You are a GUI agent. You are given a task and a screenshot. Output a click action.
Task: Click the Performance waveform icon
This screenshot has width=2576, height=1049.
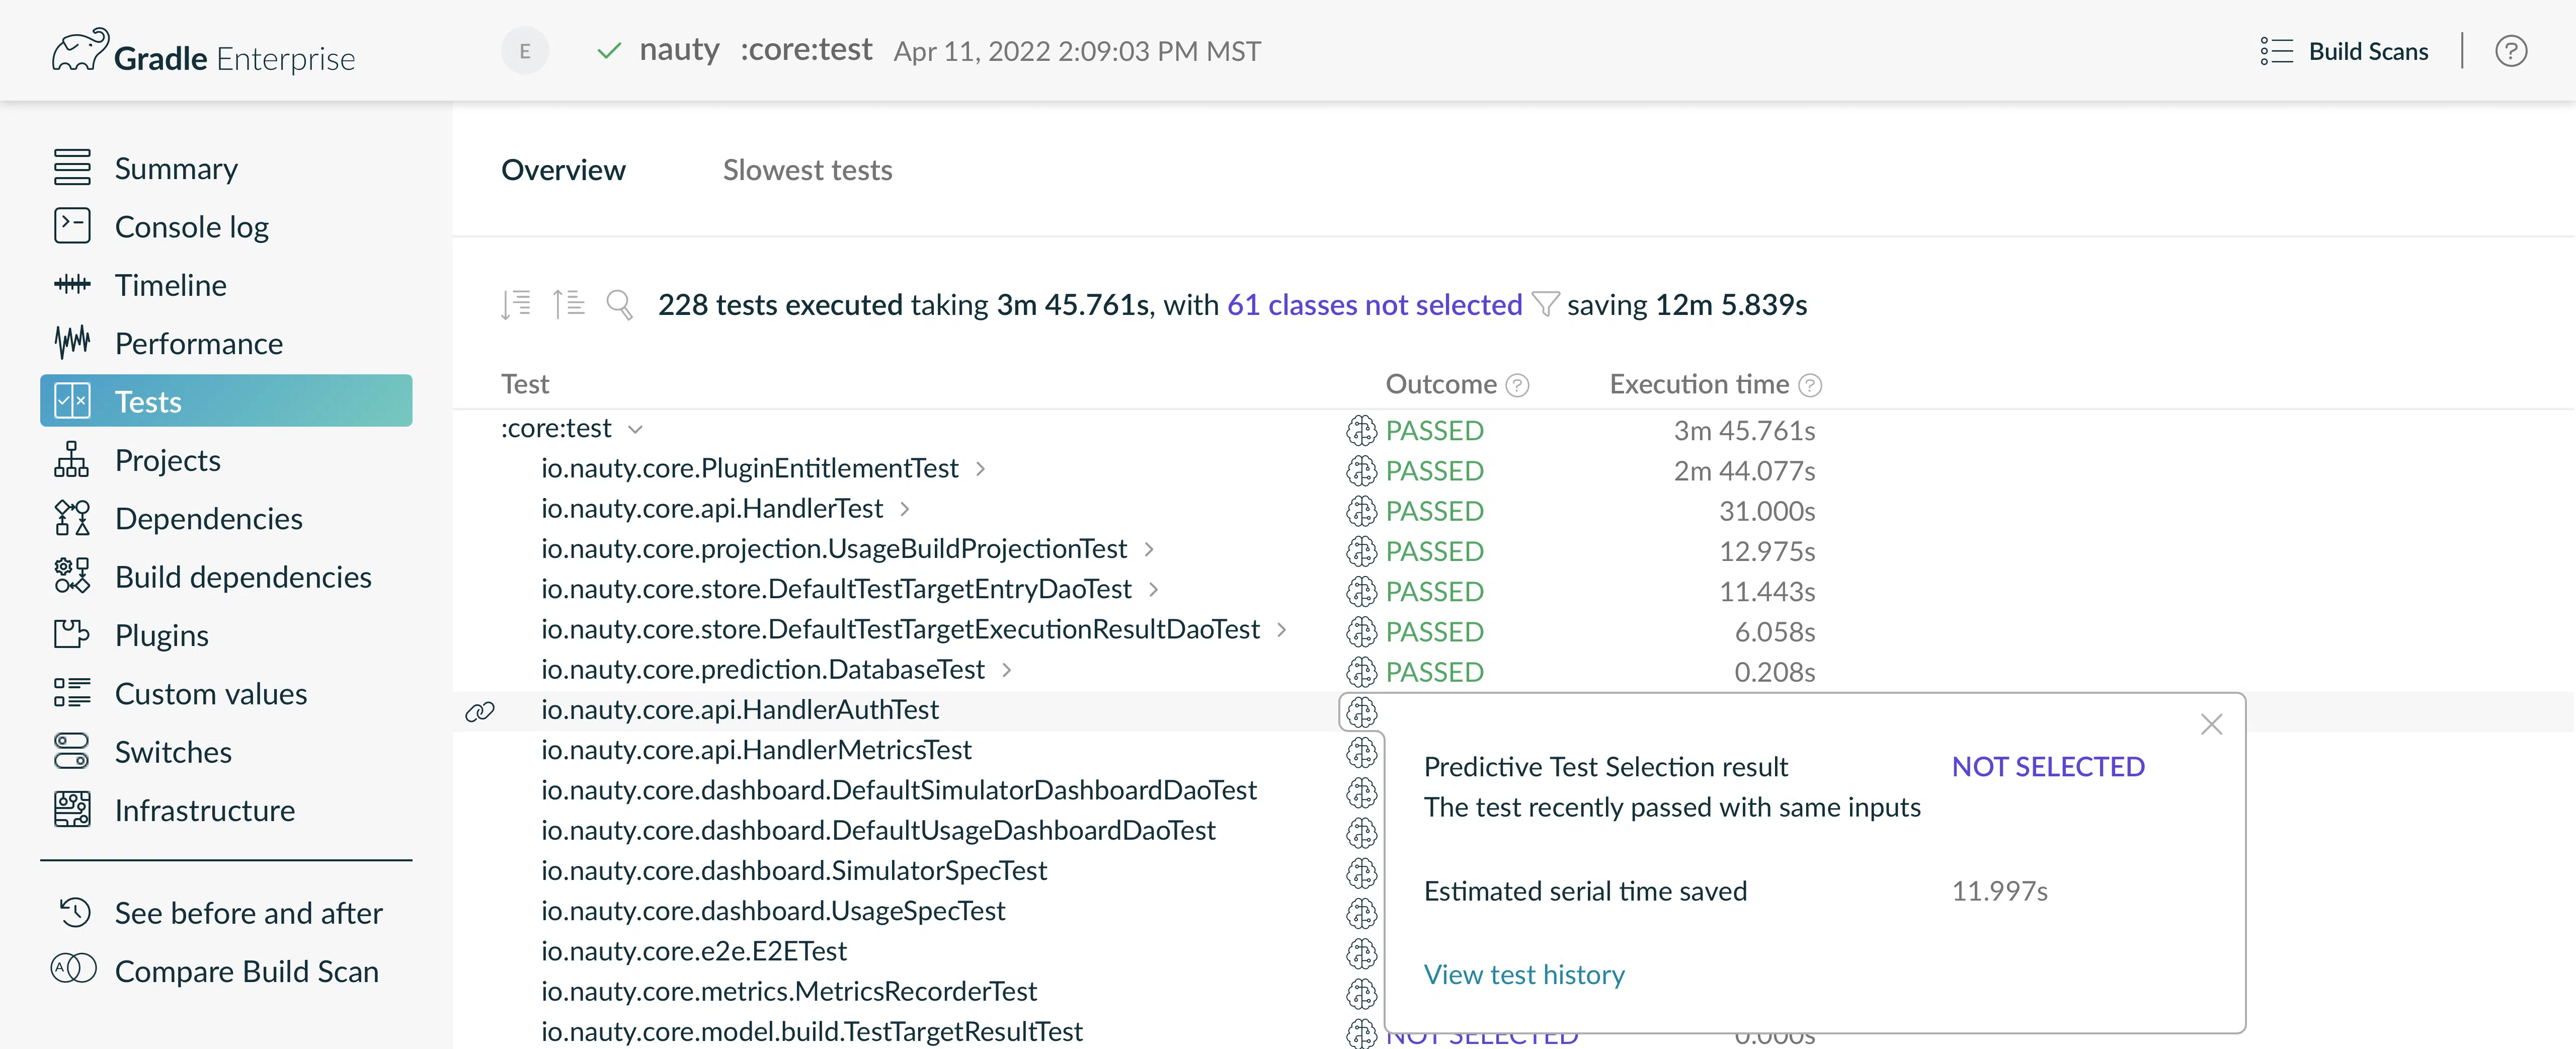[x=72, y=343]
